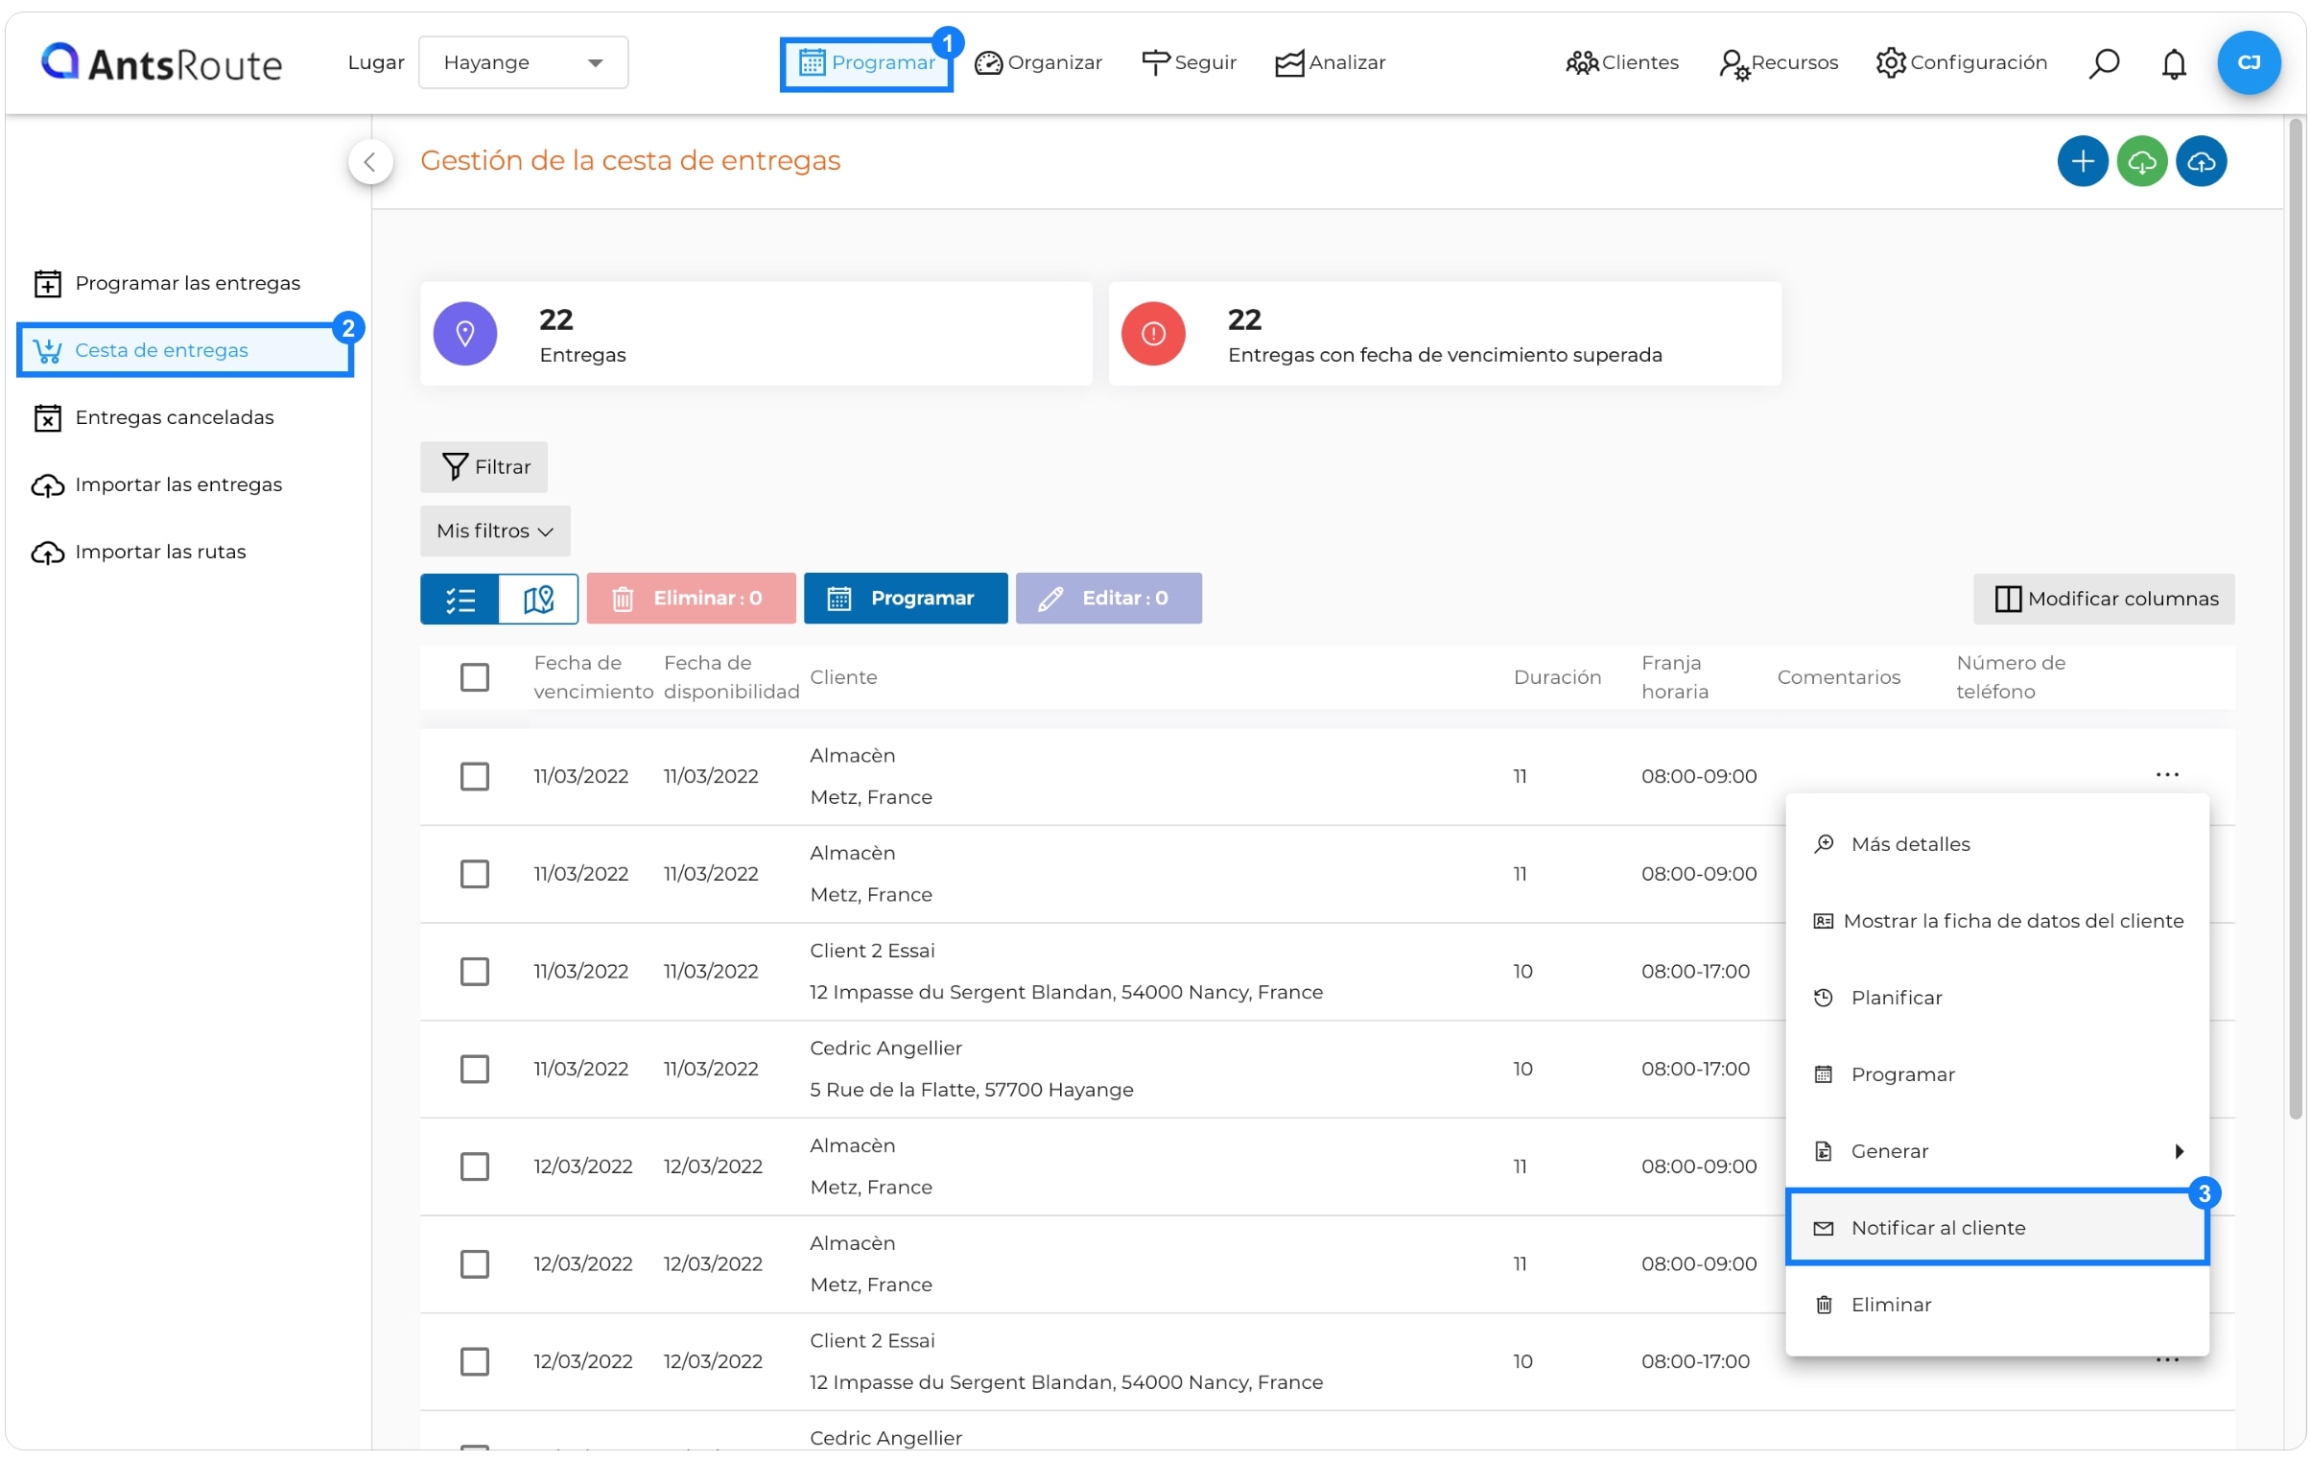Check Client 2 Essai 12/03/2022 row checkbox
Image resolution: width=2311 pixels, height=1461 pixels.
coord(474,1362)
